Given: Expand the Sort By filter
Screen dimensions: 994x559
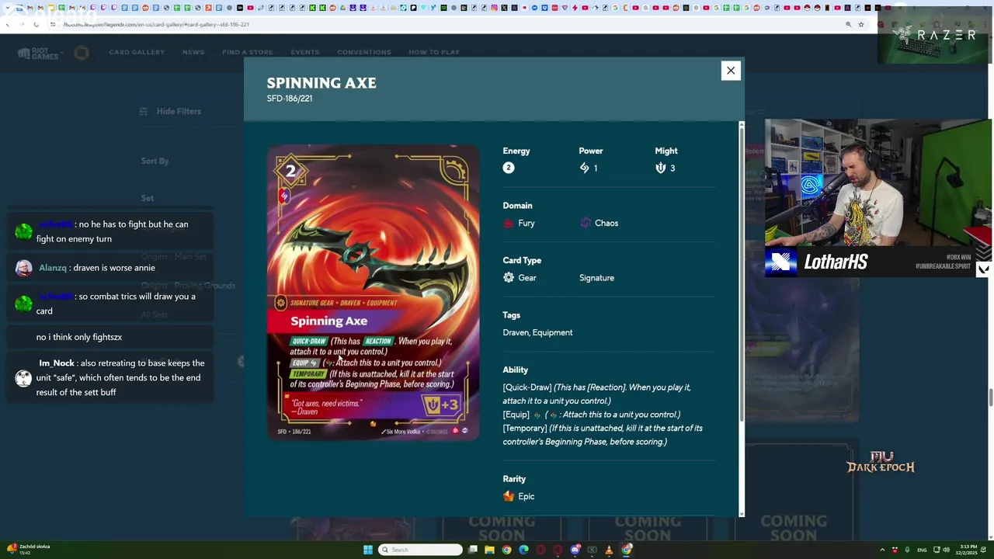Looking at the screenshot, I should point(155,161).
